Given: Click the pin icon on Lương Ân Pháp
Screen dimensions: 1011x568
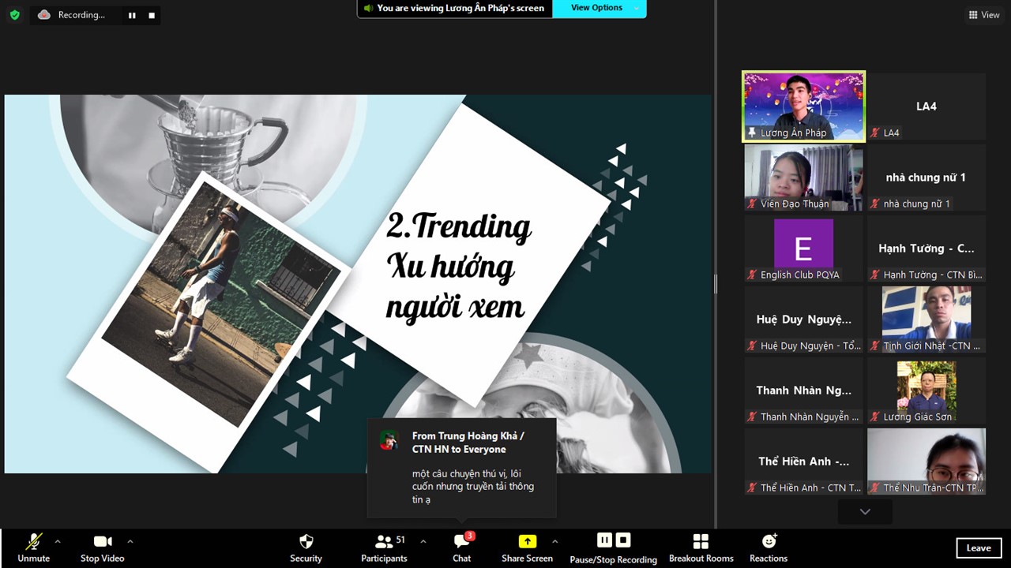Looking at the screenshot, I should pos(752,133).
